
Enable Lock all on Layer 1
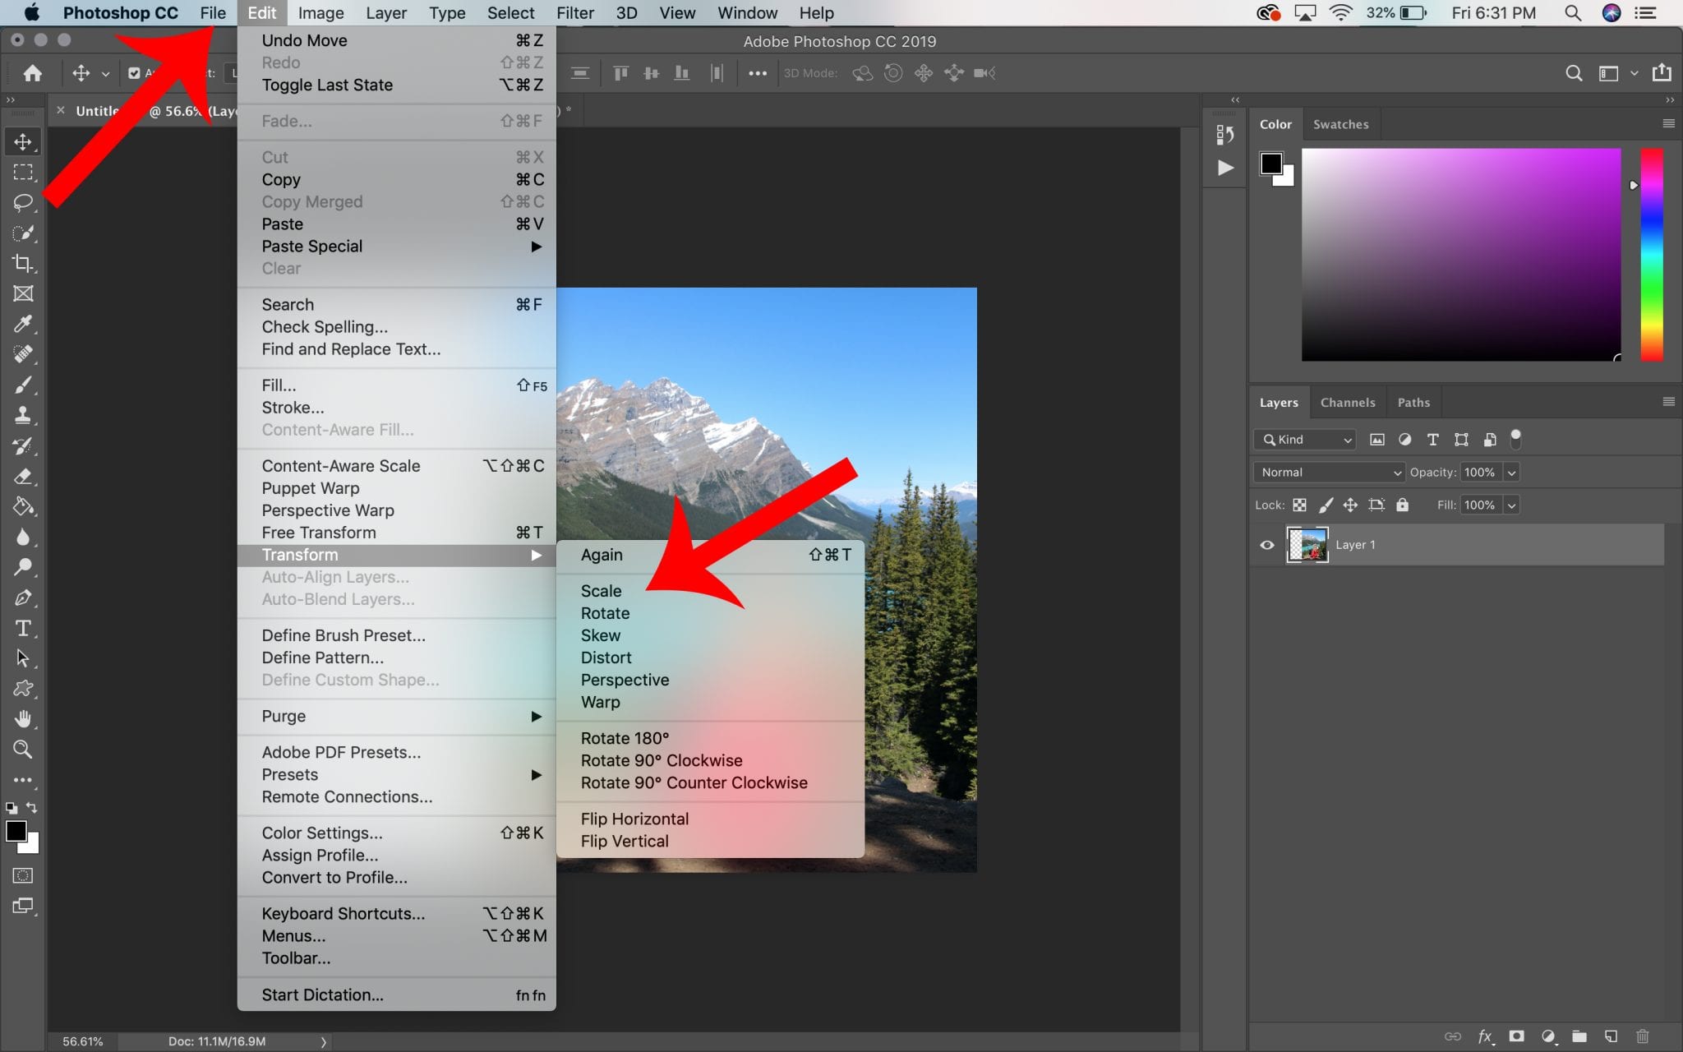(x=1401, y=505)
